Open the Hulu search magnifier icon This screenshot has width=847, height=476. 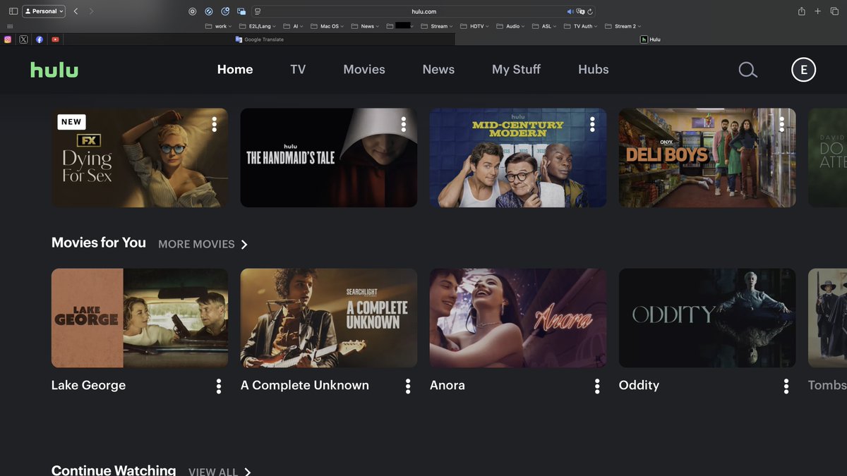747,70
